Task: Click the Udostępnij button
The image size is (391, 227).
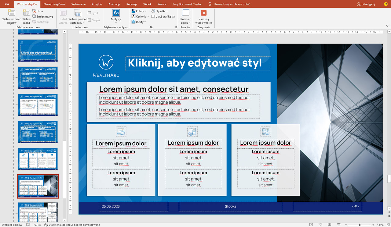Action: pyautogui.click(x=366, y=4)
